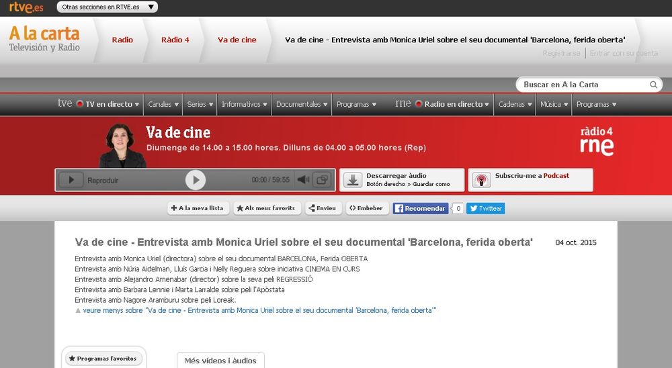This screenshot has height=368, width=672.
Task: Open the pop-out player window icon
Action: pyautogui.click(x=322, y=180)
